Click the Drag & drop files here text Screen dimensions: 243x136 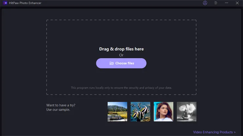[x=121, y=49]
